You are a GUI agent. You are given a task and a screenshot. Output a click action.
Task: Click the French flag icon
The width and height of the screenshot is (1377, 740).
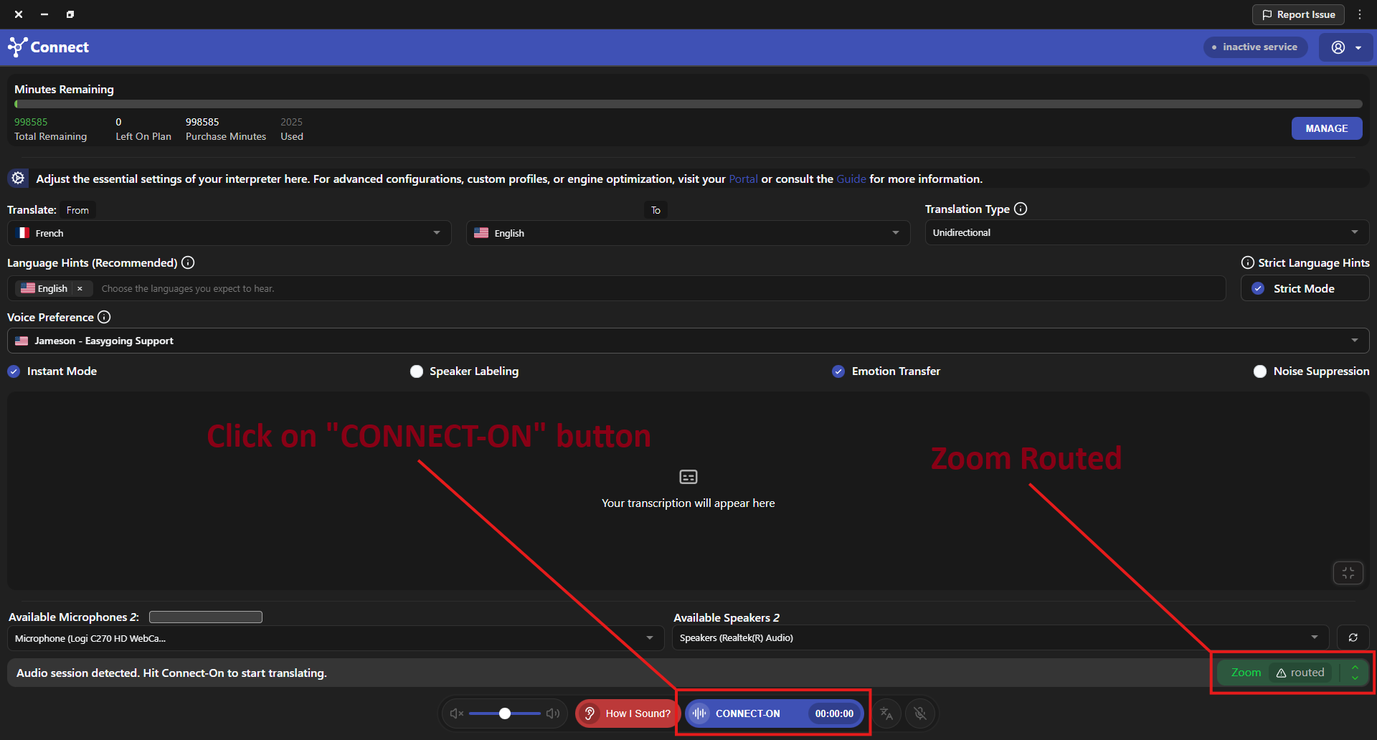tap(24, 233)
